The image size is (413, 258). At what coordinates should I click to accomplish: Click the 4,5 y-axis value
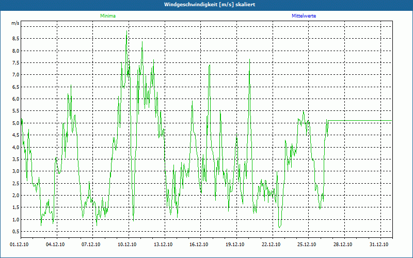(16, 135)
